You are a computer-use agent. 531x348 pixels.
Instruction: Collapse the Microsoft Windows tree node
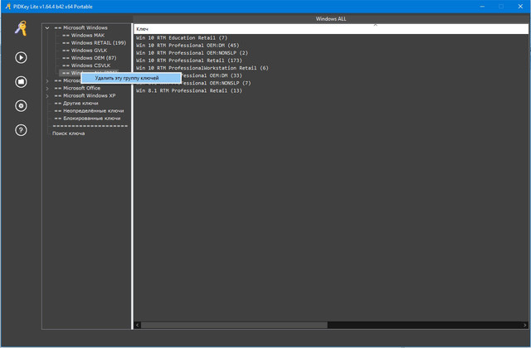coord(47,28)
